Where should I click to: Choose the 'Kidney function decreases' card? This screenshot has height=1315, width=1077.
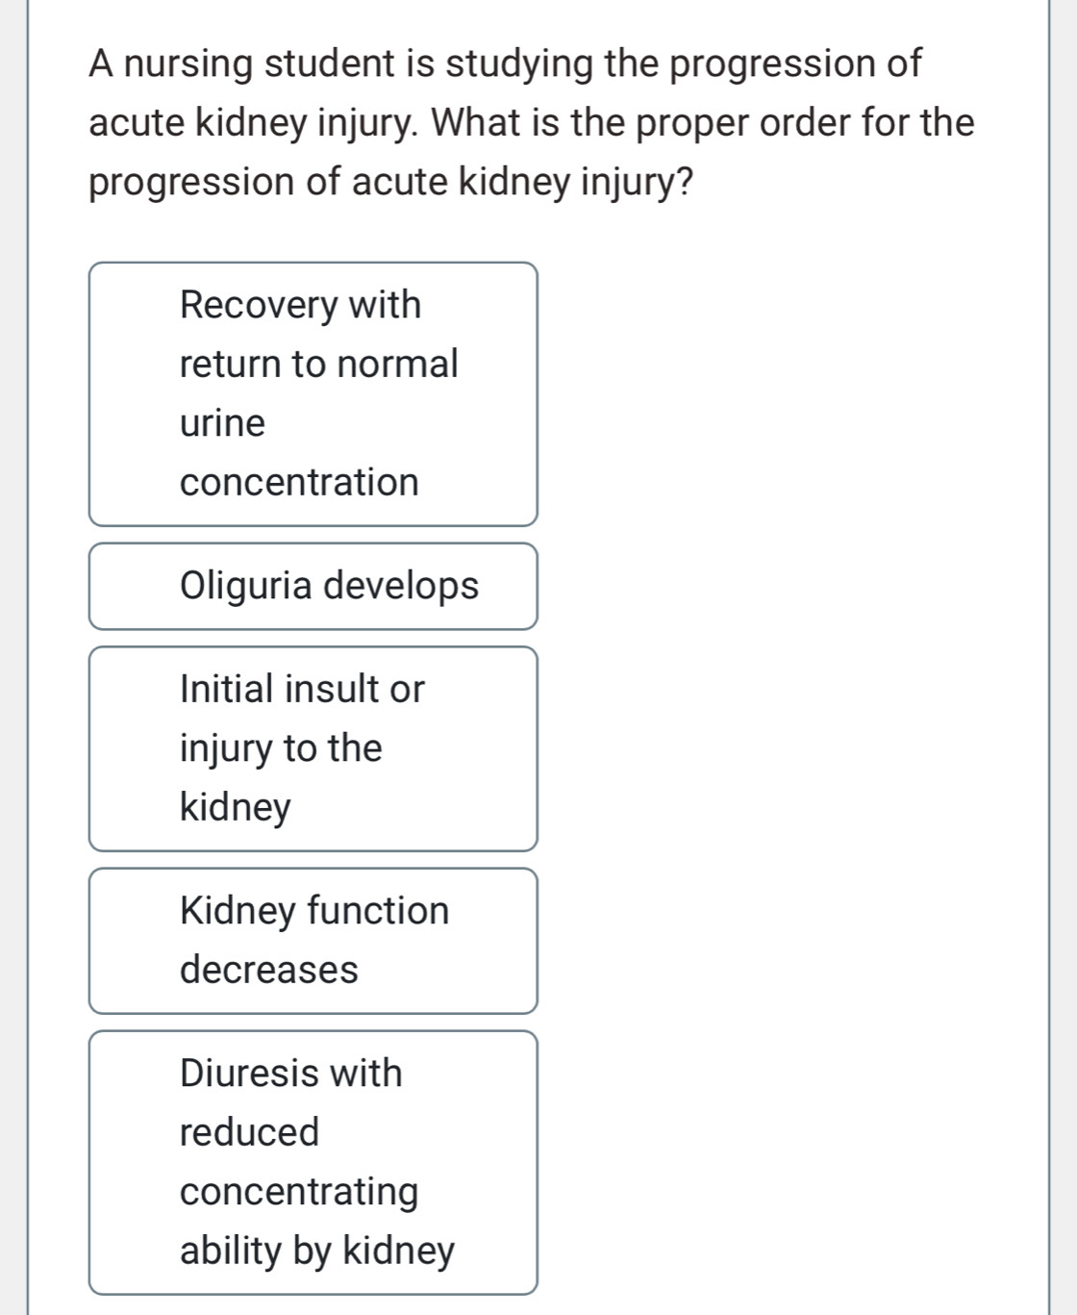point(313,941)
